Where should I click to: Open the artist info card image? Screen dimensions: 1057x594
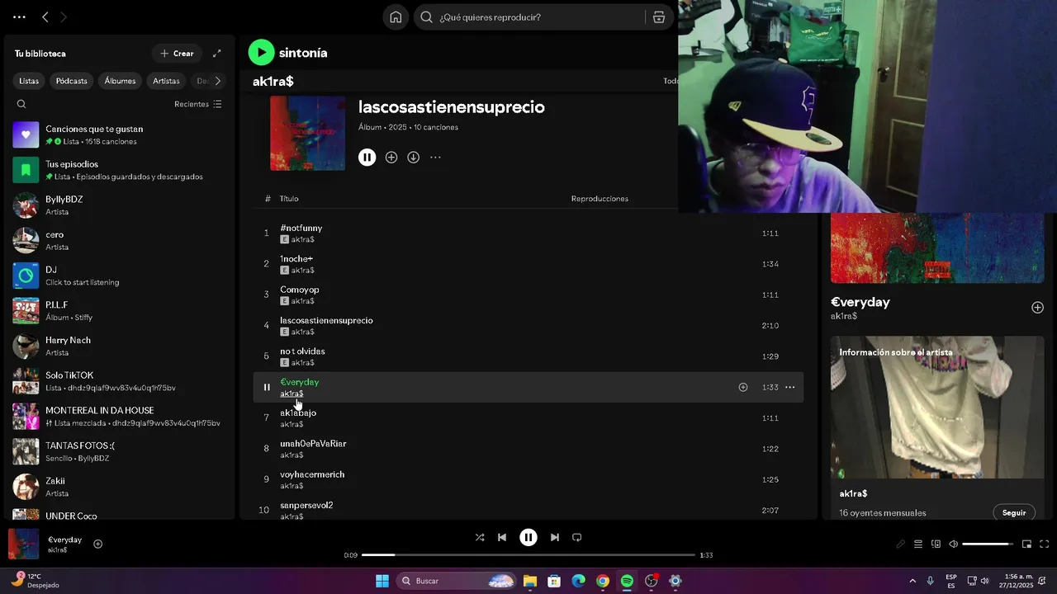(937, 408)
